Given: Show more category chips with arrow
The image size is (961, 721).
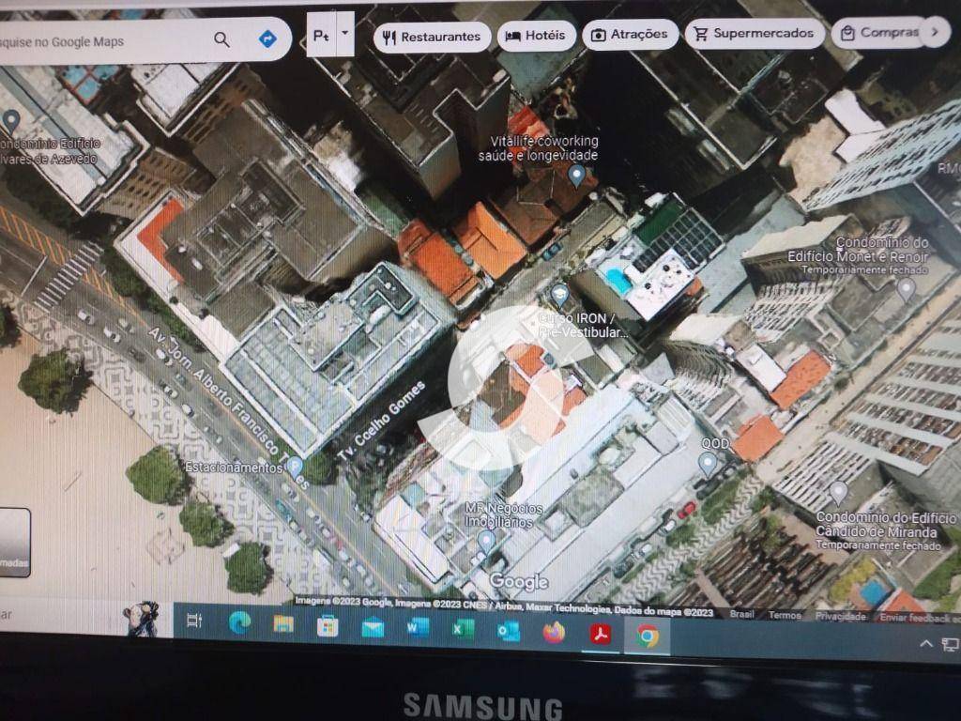Looking at the screenshot, I should point(935,31).
